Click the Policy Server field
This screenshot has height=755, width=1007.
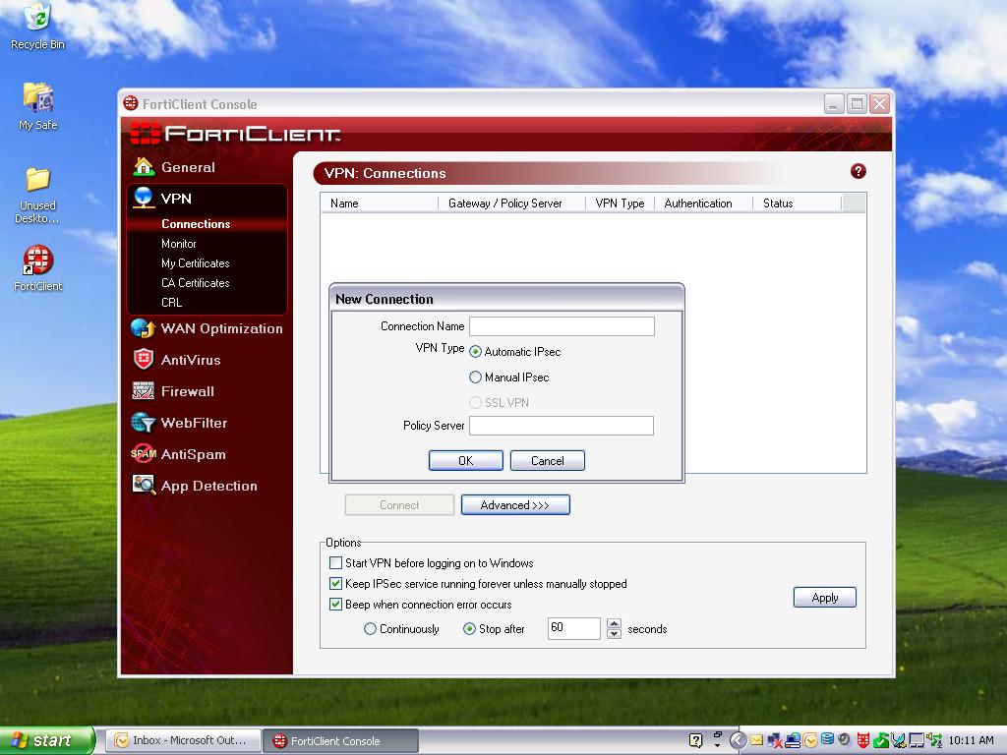(x=562, y=426)
